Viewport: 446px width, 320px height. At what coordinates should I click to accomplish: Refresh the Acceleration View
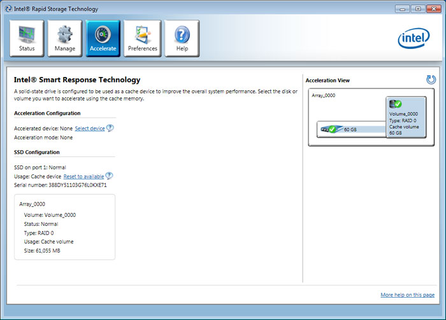coord(431,80)
